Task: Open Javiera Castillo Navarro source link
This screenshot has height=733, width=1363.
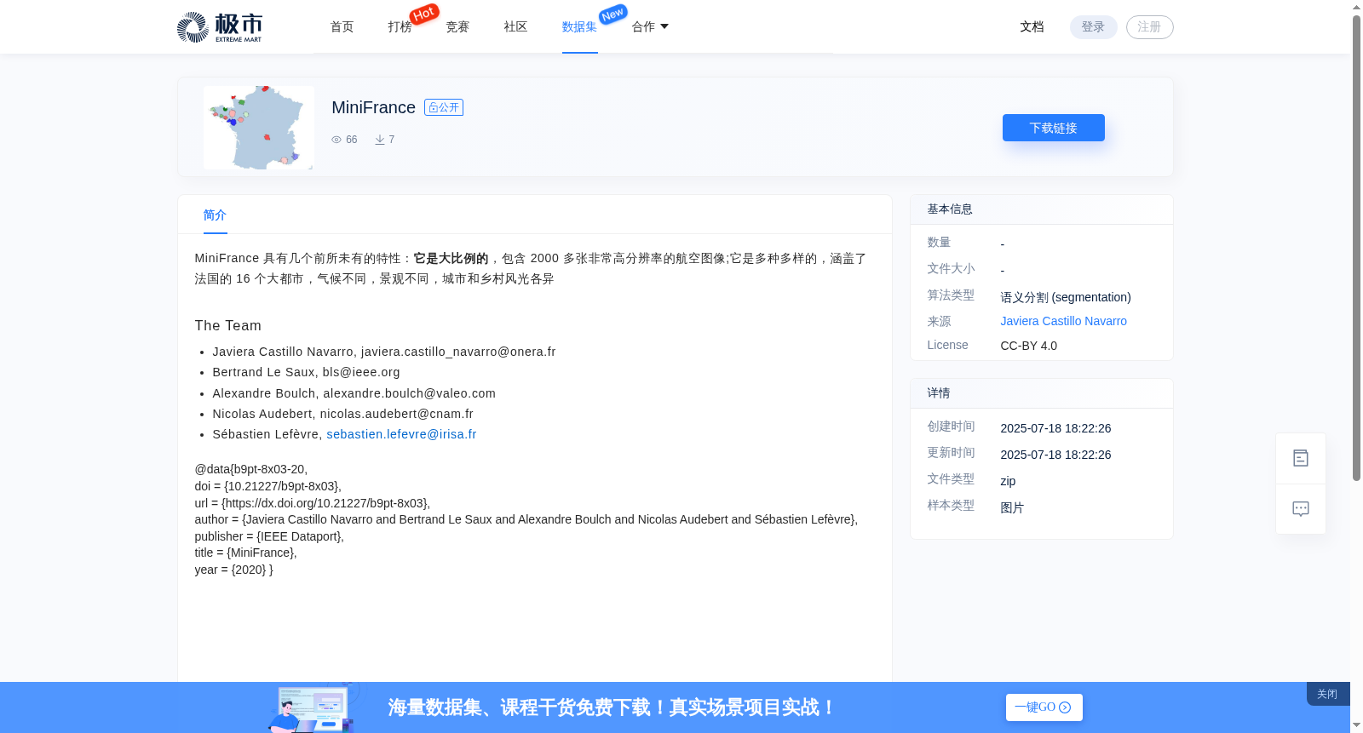Action: [x=1064, y=321]
